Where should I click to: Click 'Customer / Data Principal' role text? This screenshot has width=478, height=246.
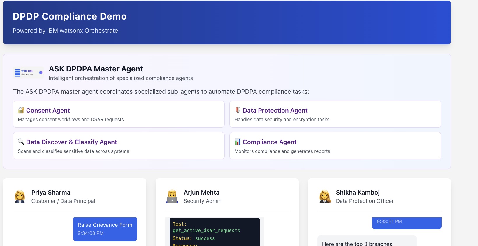coord(63,201)
